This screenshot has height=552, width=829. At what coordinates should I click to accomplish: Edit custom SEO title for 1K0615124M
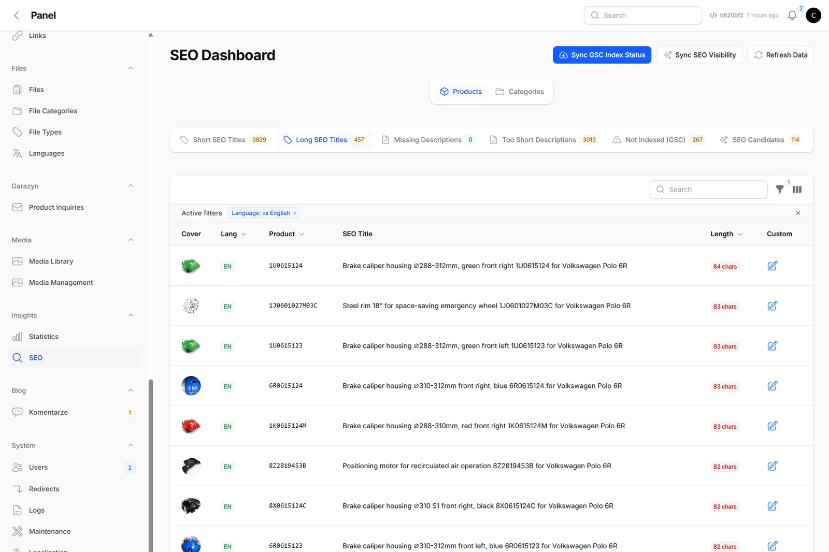tap(773, 426)
